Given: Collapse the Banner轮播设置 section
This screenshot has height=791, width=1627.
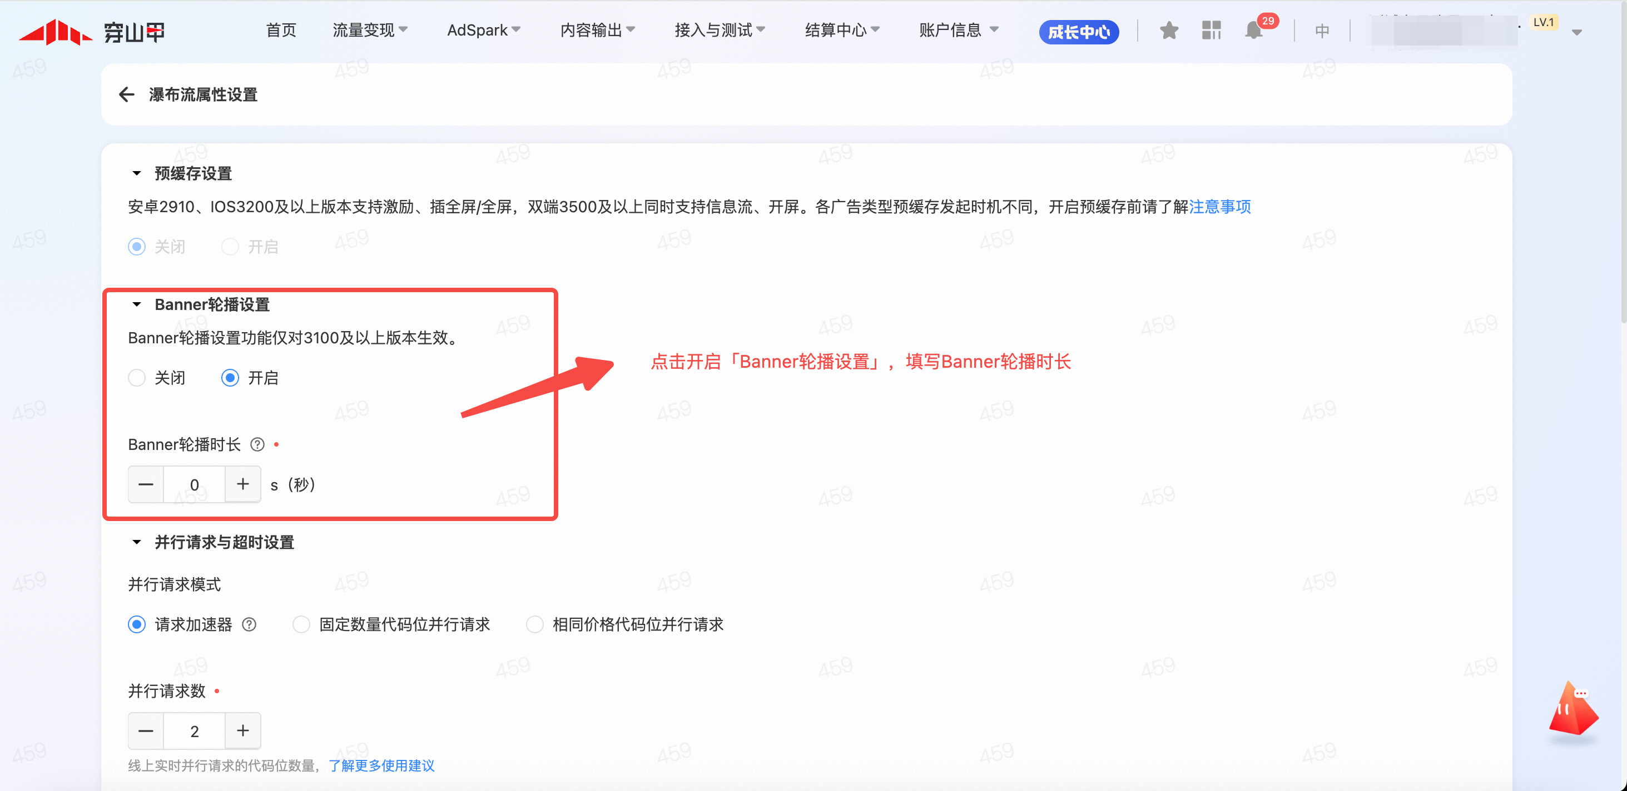Looking at the screenshot, I should (x=136, y=304).
